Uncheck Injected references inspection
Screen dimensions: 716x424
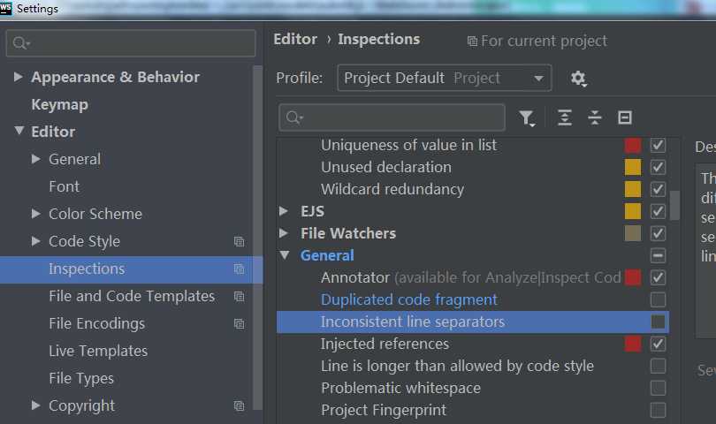coord(658,344)
